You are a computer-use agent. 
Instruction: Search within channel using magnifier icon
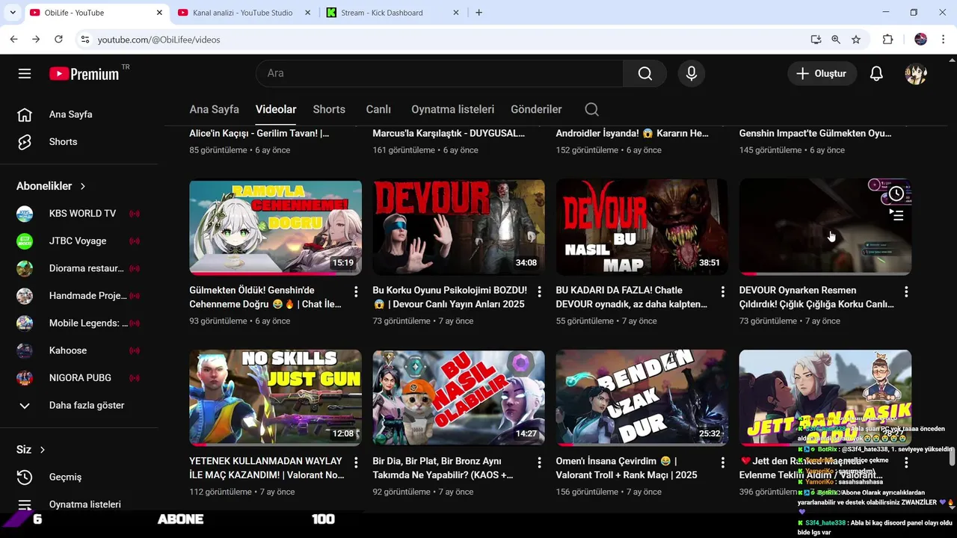pyautogui.click(x=591, y=109)
